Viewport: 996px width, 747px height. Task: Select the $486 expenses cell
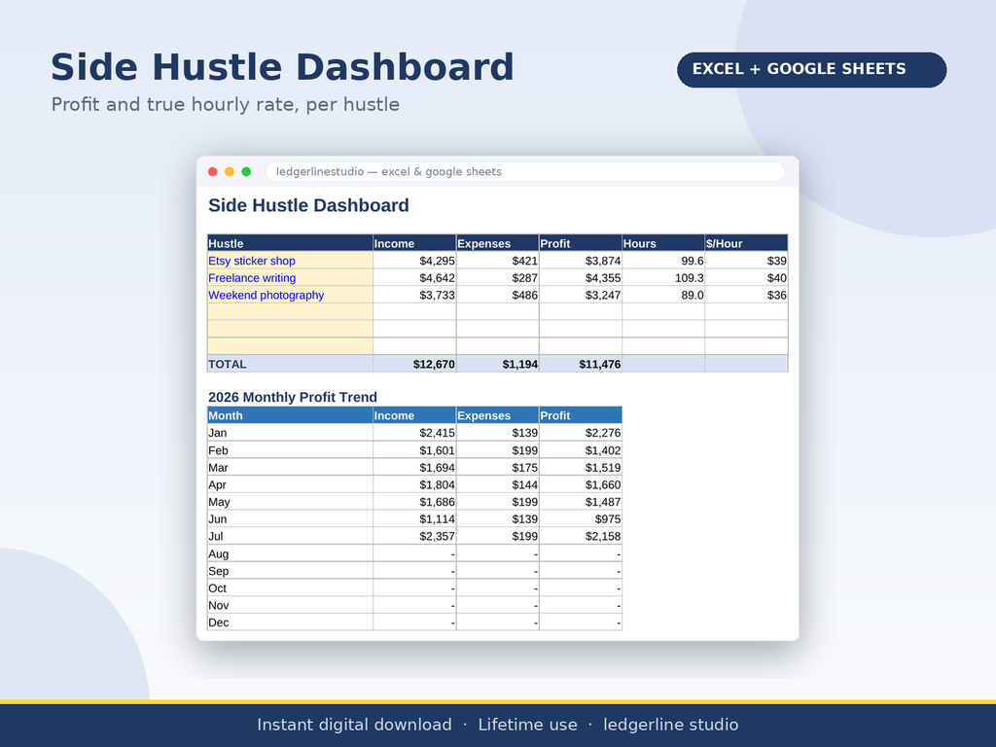497,295
